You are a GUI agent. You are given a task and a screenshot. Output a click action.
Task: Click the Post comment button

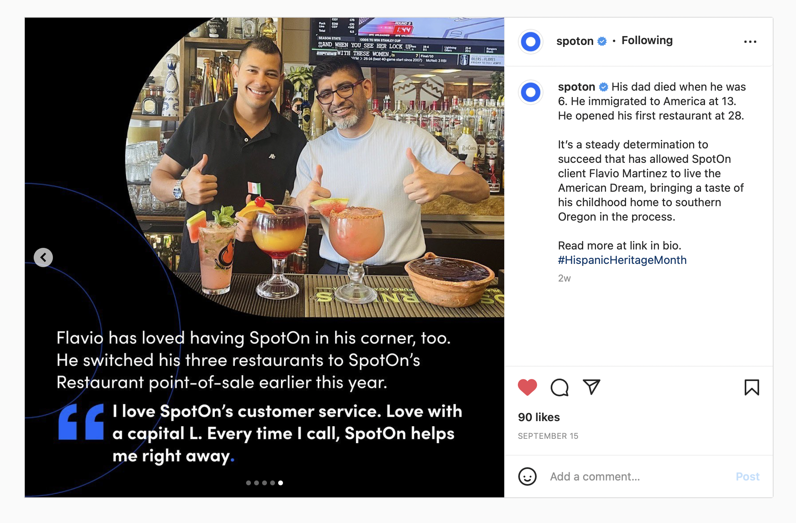point(748,476)
